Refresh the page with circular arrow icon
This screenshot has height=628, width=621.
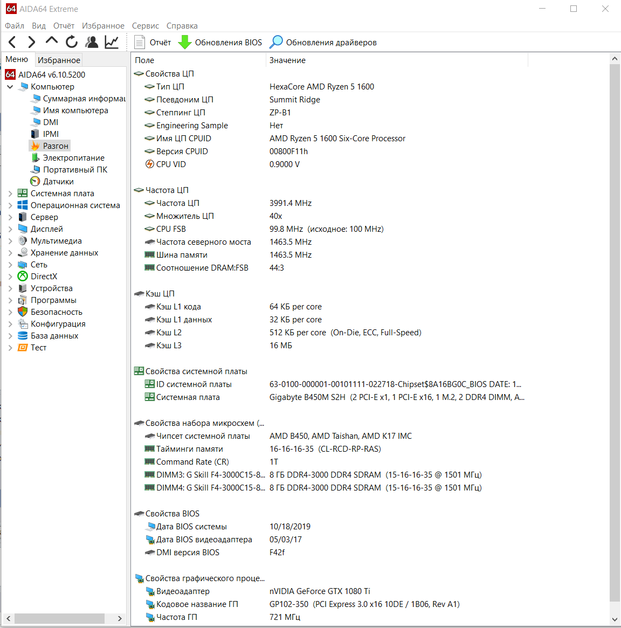72,42
